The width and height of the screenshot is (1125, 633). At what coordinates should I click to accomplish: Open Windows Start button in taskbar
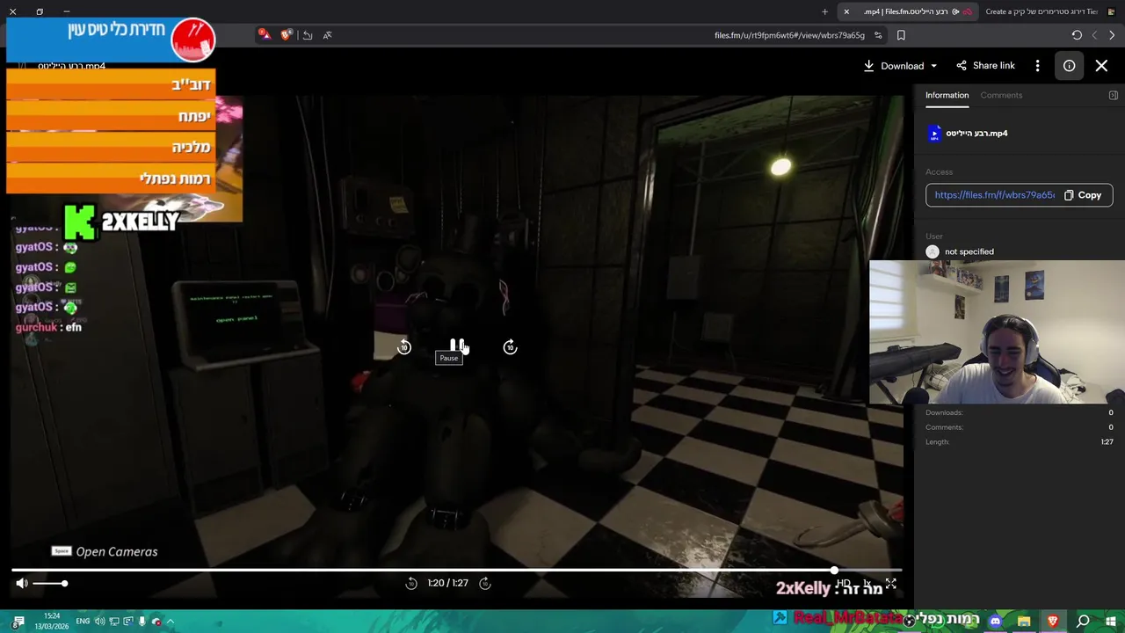[x=1112, y=622]
